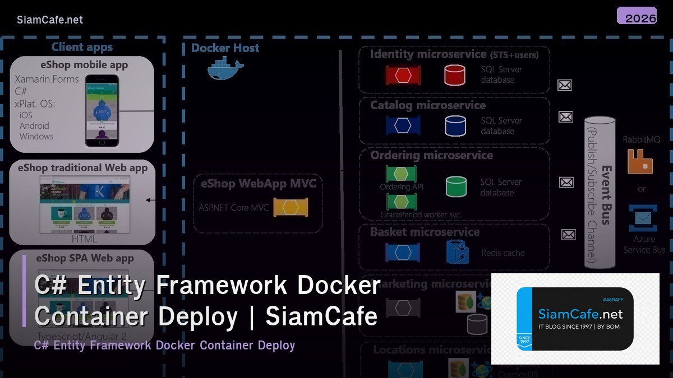Click the Redis cache icon in Basket microservice
673x378 pixels.
457,252
